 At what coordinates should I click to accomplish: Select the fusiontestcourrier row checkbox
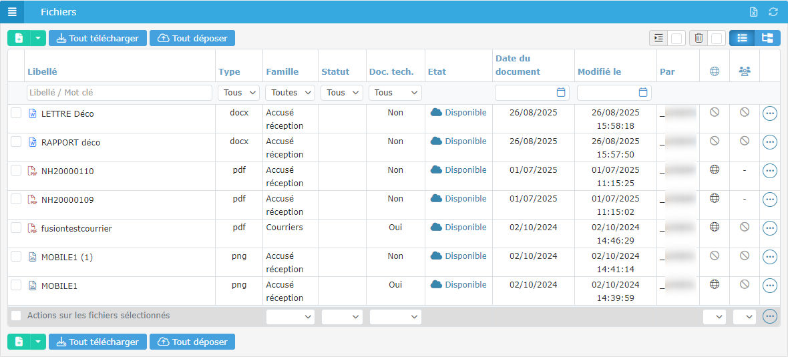(x=16, y=228)
